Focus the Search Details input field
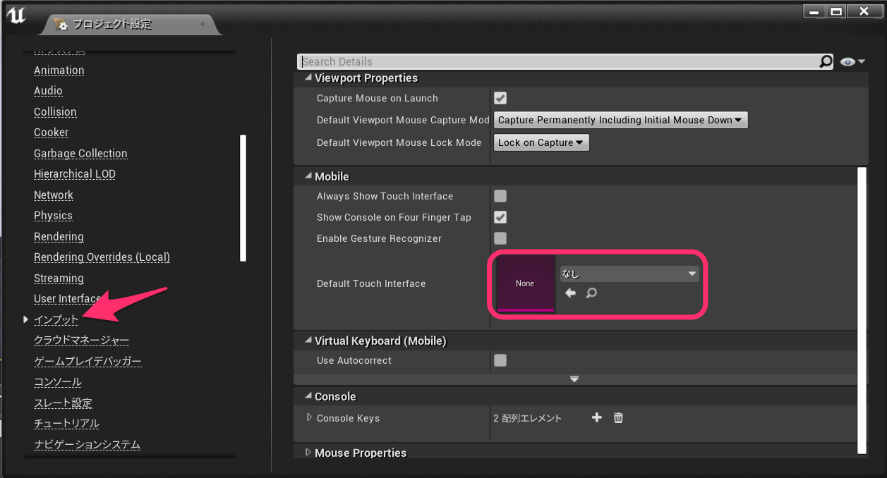 click(x=560, y=61)
